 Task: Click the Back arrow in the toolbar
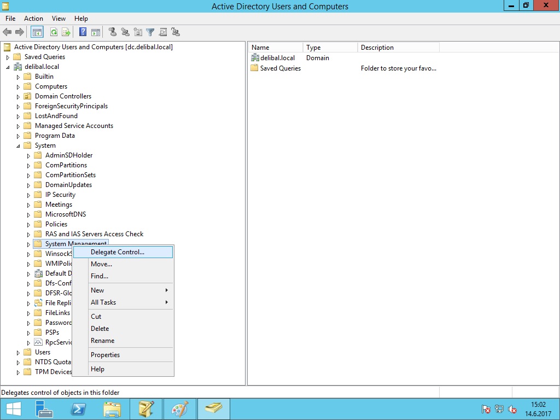coord(7,32)
